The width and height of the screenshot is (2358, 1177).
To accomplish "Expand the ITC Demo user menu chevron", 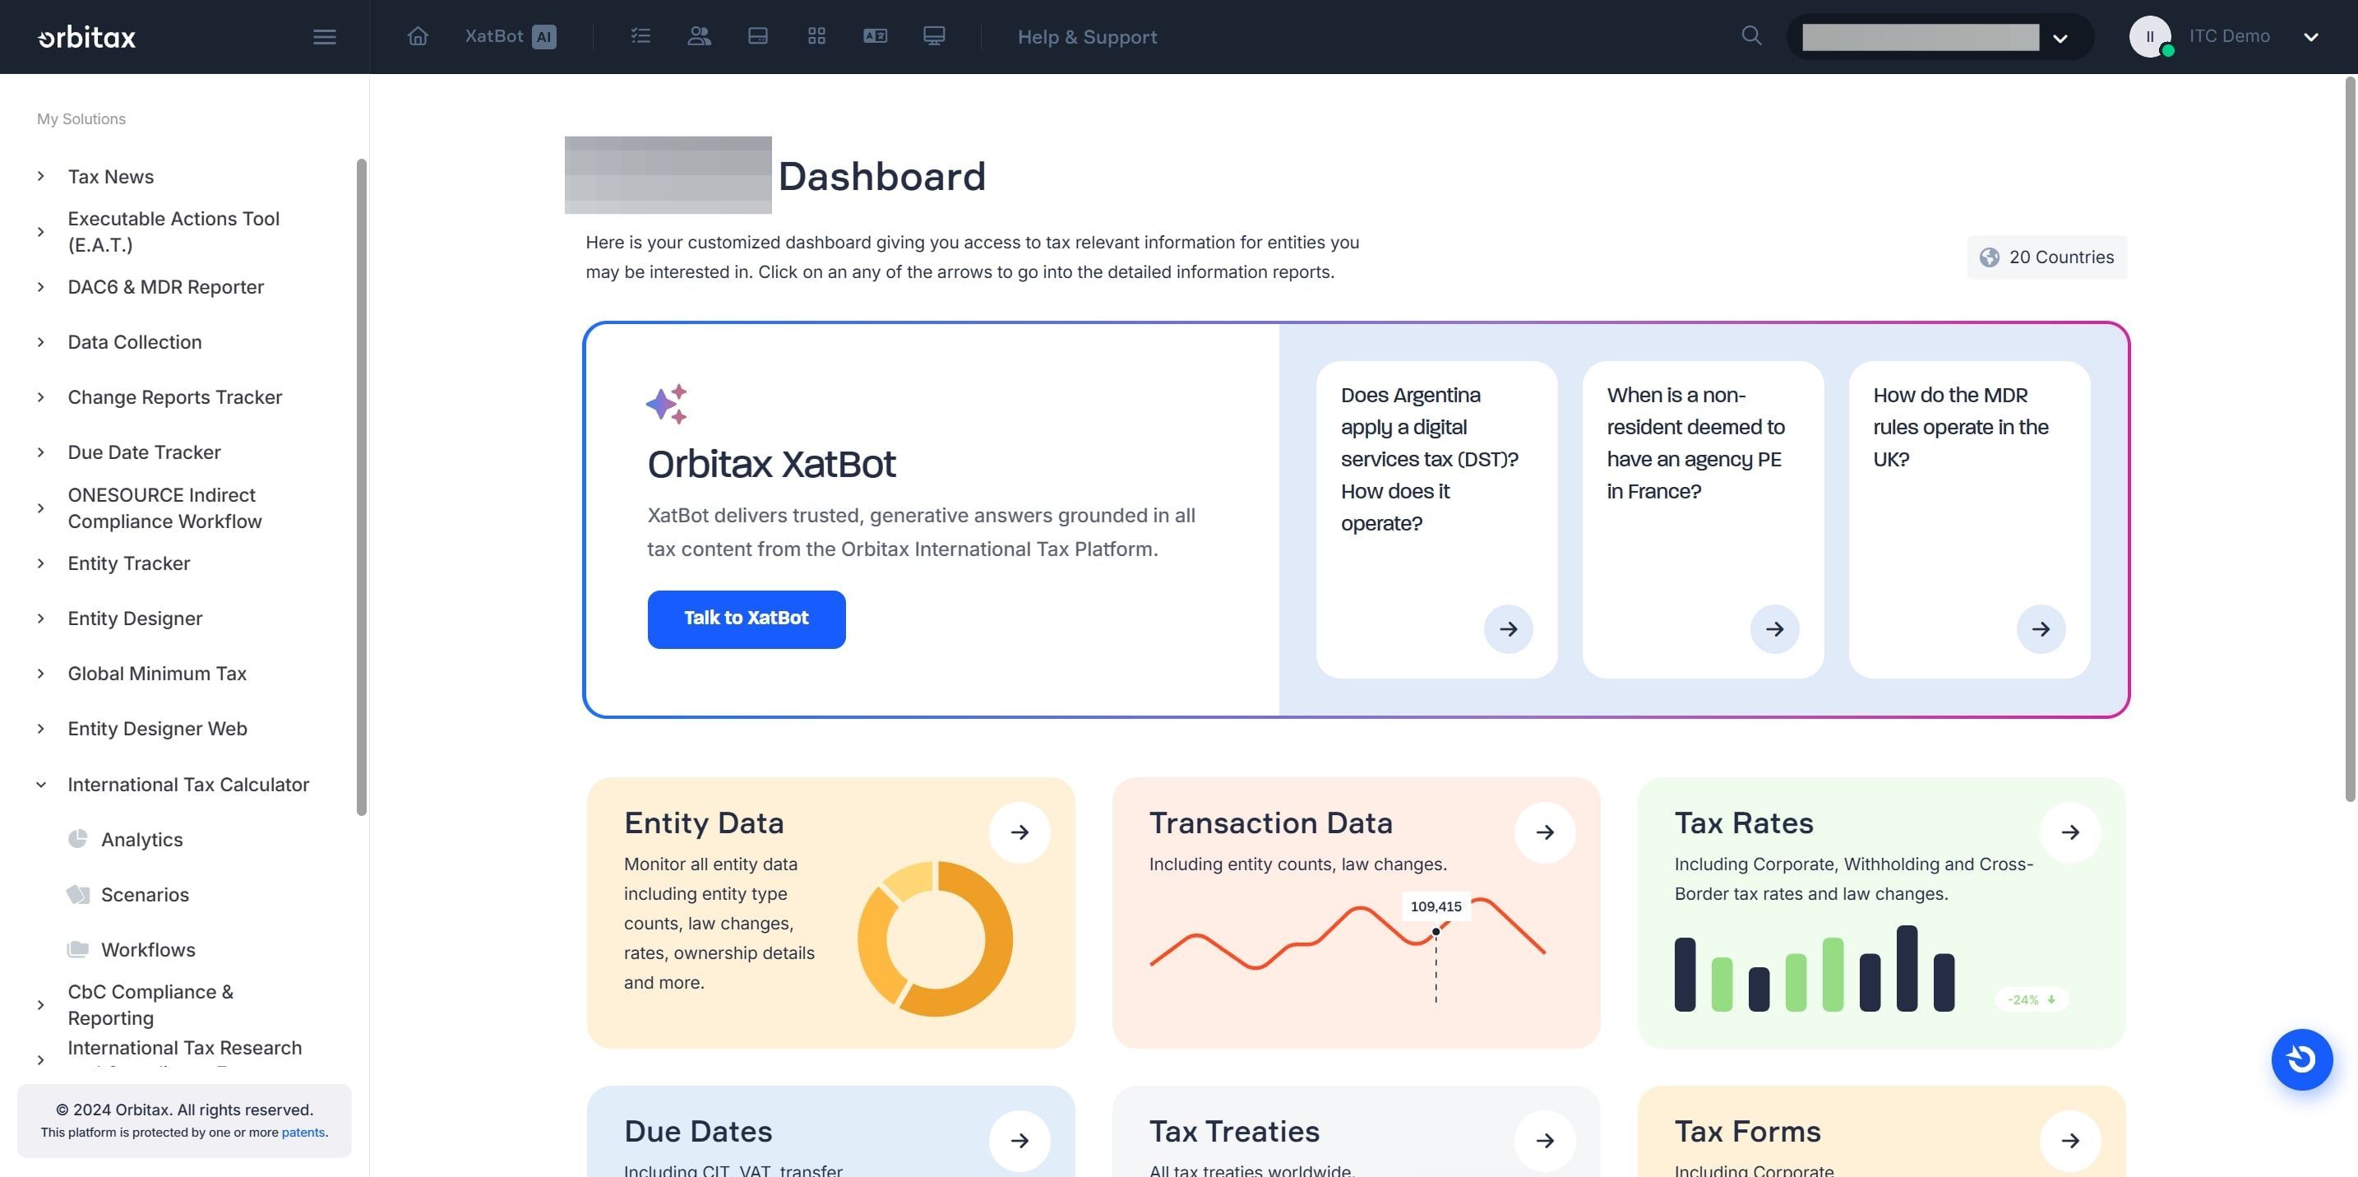I will point(2311,38).
